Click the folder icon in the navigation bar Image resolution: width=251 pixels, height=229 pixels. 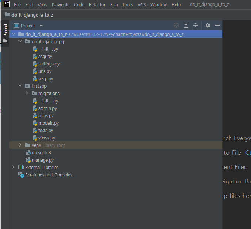(7, 14)
